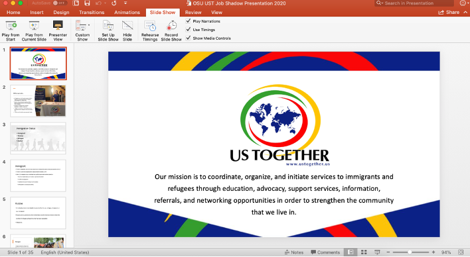The height and width of the screenshot is (257, 470).
Task: Collapse the ribbon with the chevron
Action: tap(465, 13)
